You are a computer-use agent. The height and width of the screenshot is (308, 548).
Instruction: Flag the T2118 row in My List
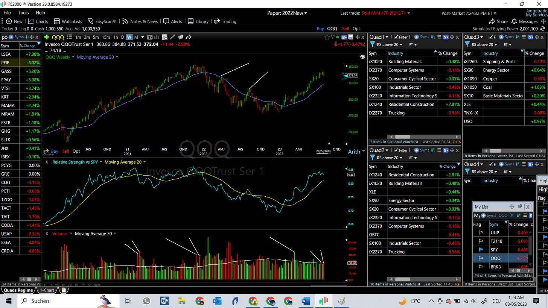[480, 241]
